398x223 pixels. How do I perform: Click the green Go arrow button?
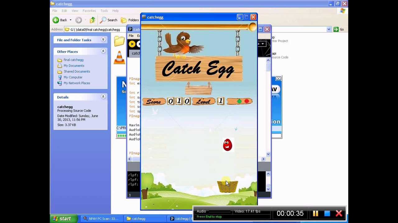pos(336,29)
